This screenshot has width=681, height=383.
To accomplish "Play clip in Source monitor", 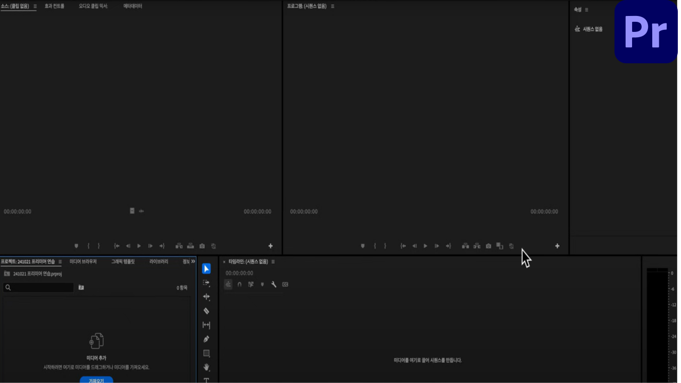I will (139, 246).
